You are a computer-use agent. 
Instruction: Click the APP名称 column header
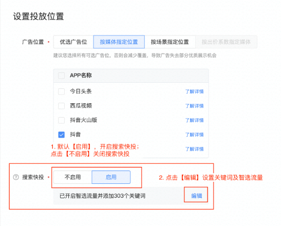pyautogui.click(x=81, y=76)
